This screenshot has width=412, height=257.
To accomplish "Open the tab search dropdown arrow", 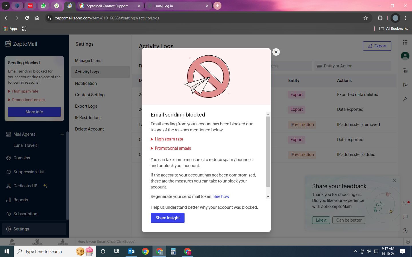I will [x=6, y=6].
